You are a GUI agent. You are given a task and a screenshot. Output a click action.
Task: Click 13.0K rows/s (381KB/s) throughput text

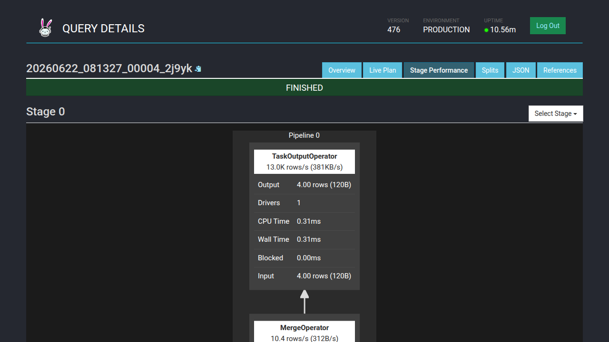(304, 167)
